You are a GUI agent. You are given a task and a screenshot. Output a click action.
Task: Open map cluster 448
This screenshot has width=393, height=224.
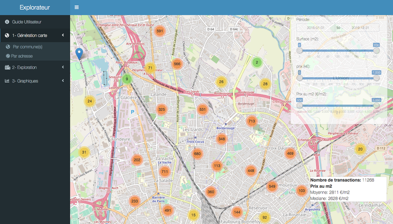click(x=251, y=170)
